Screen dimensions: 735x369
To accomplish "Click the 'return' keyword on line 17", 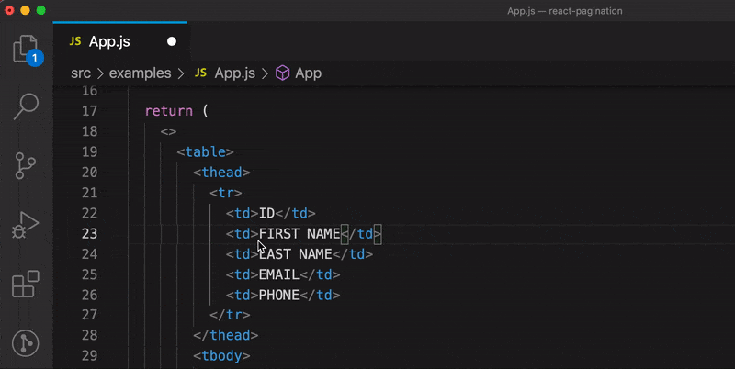I will (169, 111).
